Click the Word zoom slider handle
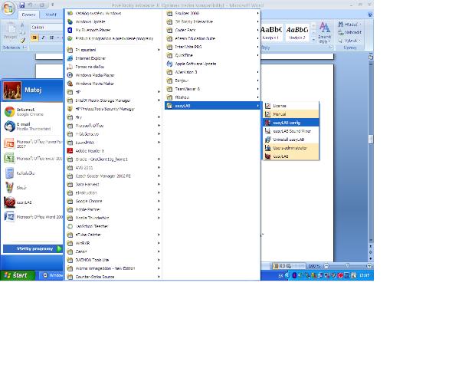Screen dimensions: 475x368 [347, 266]
